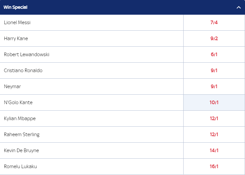Image resolution: width=245 pixels, height=175 pixels.
Task: Click the Win Special header title
Action: (15, 8)
